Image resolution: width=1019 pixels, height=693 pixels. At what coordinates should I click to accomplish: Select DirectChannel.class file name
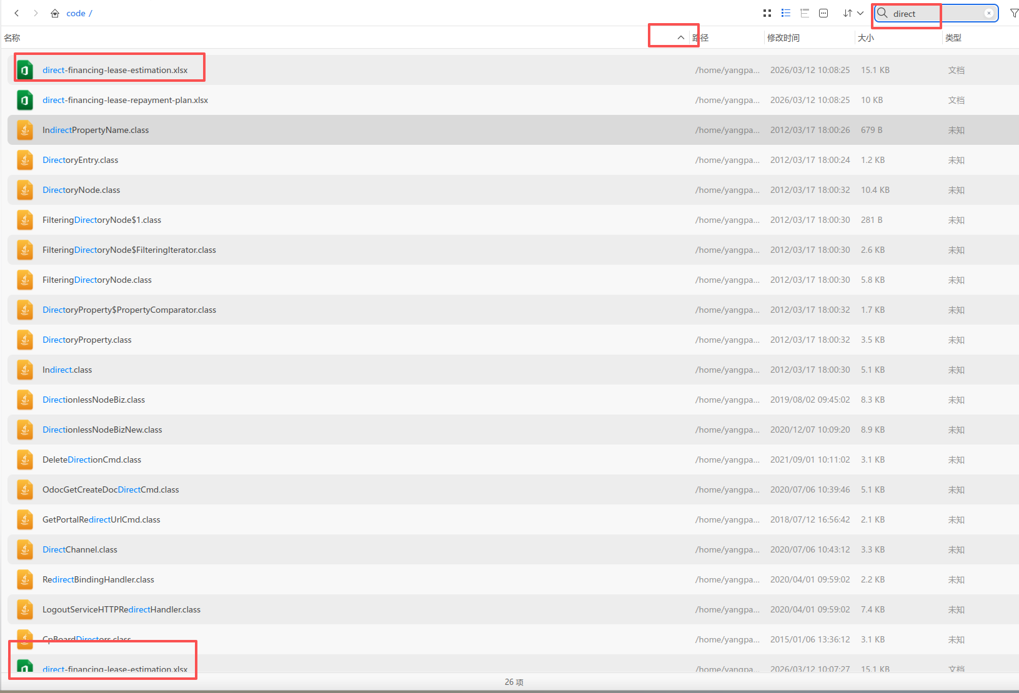pyautogui.click(x=80, y=549)
